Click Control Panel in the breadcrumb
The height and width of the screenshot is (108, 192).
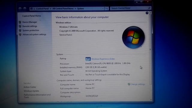42,9
